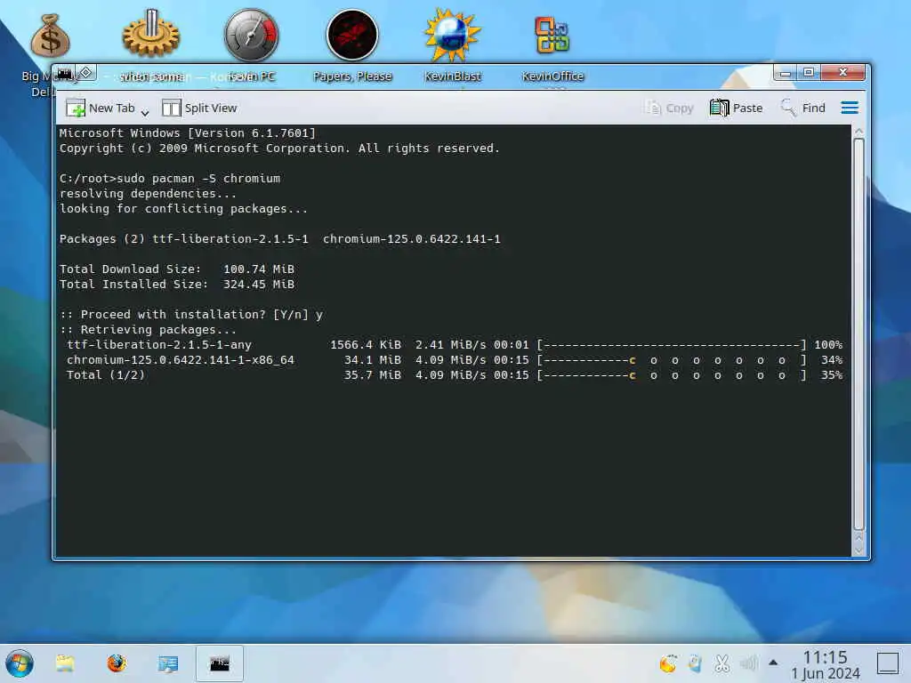Image resolution: width=911 pixels, height=683 pixels.
Task: Click 'looking for conflicting packages...' line
Action: click(183, 208)
